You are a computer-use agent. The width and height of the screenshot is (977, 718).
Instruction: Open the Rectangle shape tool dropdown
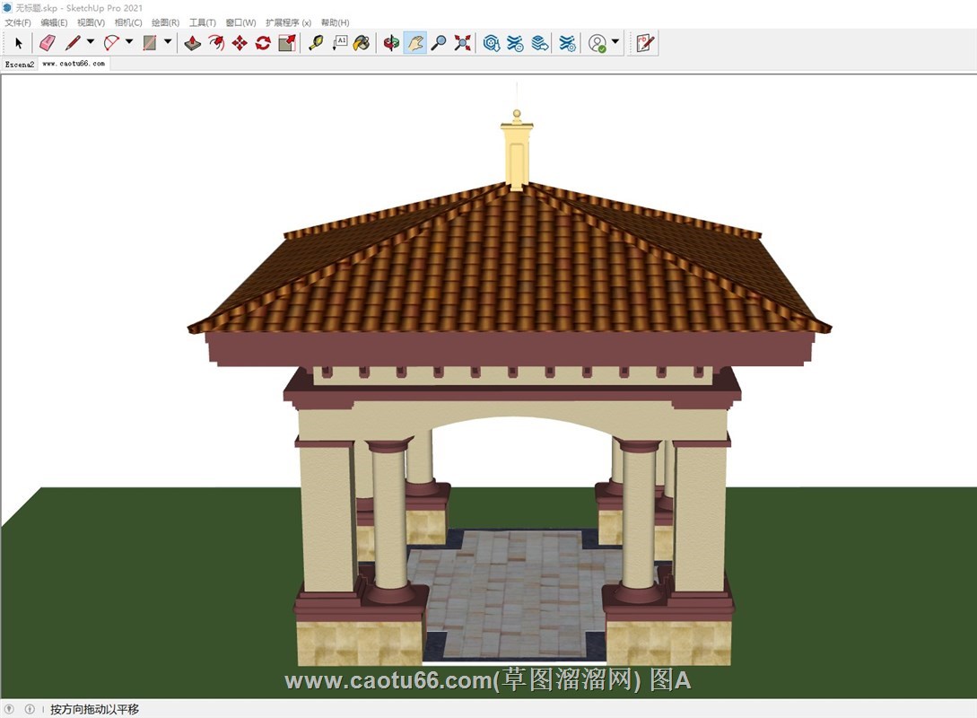pyautogui.click(x=168, y=42)
